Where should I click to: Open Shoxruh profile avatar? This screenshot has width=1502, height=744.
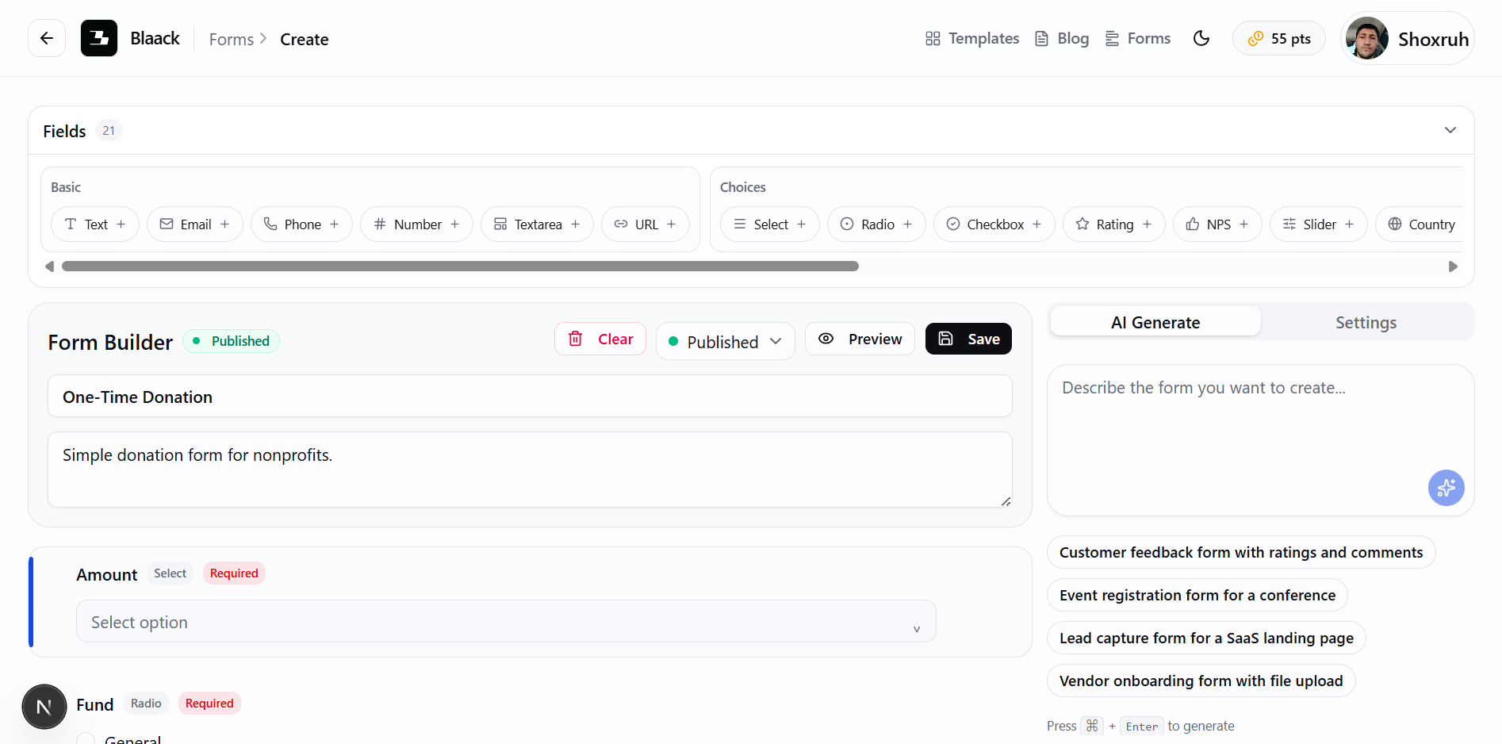1367,38
